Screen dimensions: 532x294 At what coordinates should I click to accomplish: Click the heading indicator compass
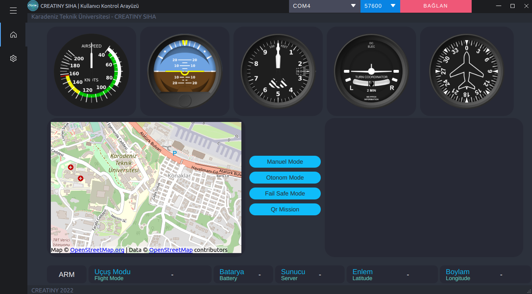coord(466,71)
